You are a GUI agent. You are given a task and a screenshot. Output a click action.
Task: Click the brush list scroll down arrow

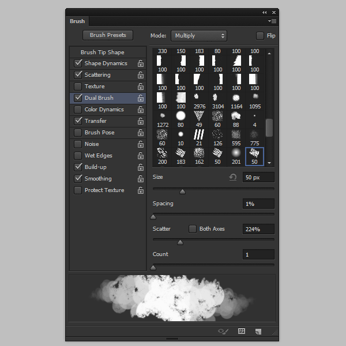coord(269,163)
